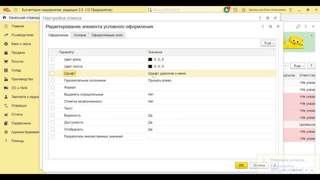Open the notifications bell icon
Screen dimensions: 320x180
[226, 9]
